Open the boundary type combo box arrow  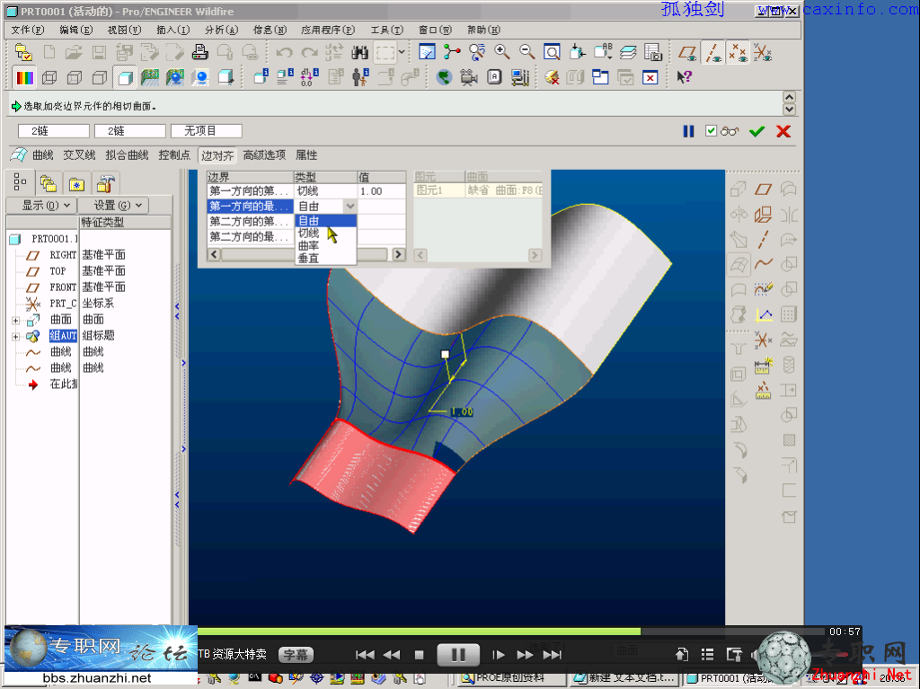(350, 206)
